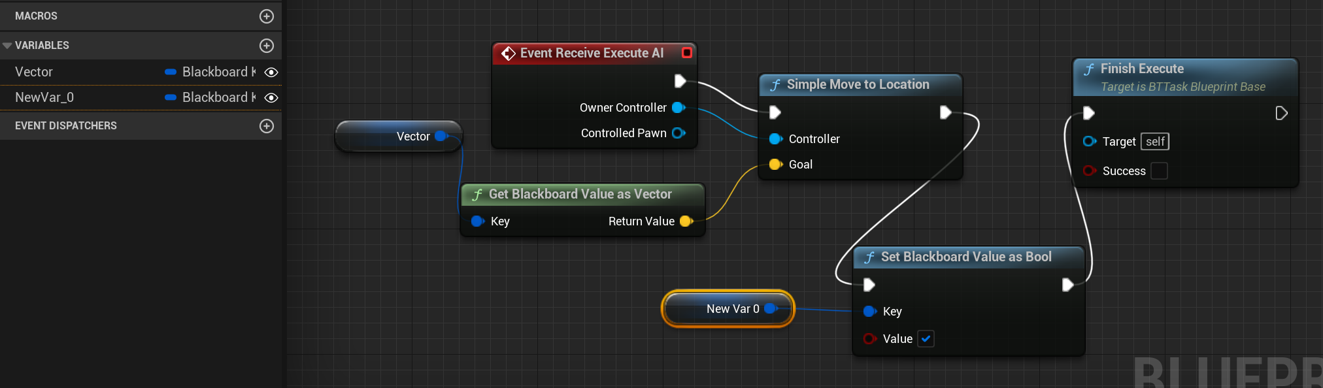
Task: Select Set Blackboard Value as Bool node title
Action: (966, 257)
